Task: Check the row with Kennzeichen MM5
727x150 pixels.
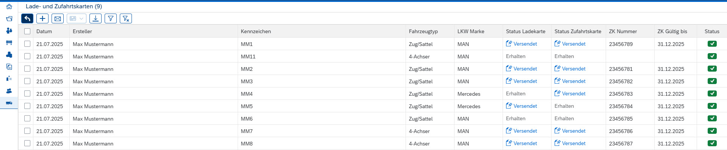Action: click(x=27, y=106)
